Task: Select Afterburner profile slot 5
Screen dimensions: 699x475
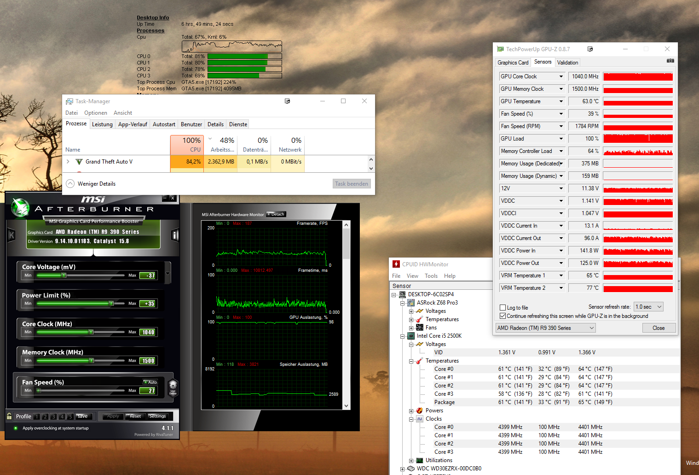Action: [x=70, y=416]
